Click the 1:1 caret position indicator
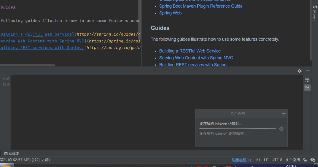The height and width of the screenshot is (167, 318). tap(258, 160)
